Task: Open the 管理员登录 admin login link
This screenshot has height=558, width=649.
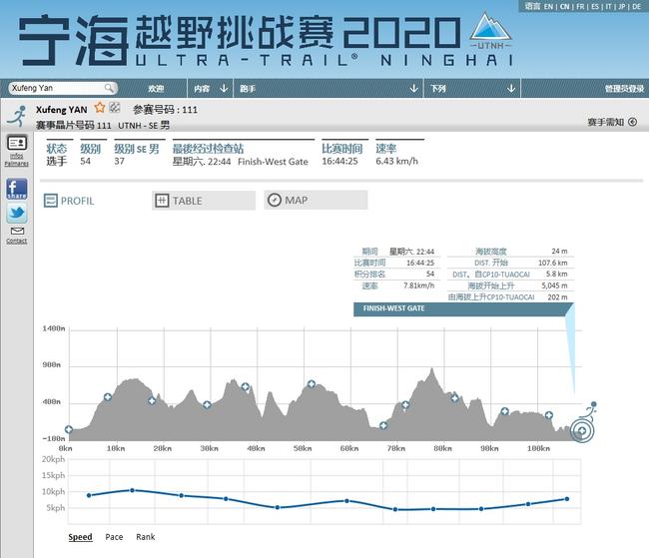Action: (x=624, y=89)
